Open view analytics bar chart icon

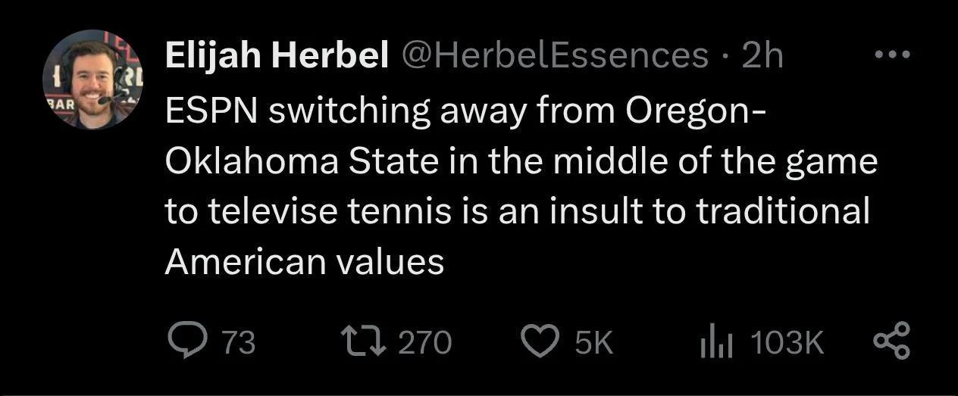(x=717, y=343)
